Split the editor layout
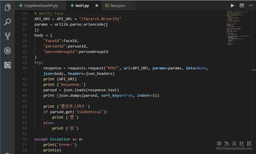The width and height of the screenshot is (256, 154). (242, 6)
